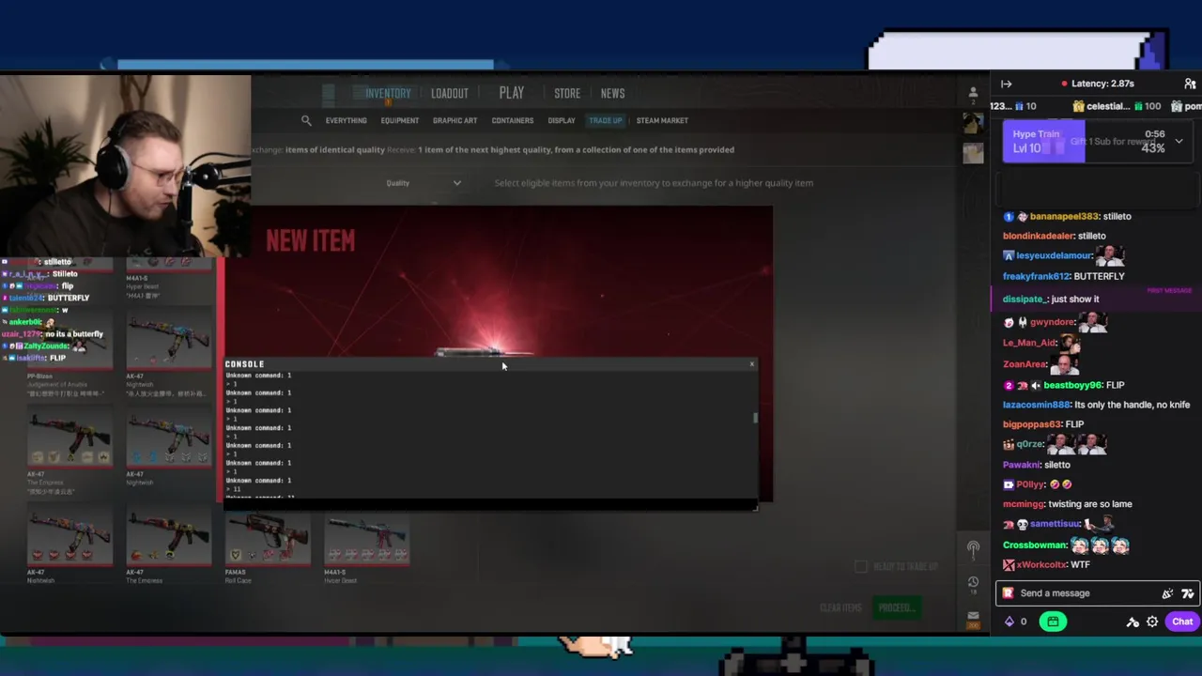Open the Twitch chat settings gear

point(1152,622)
